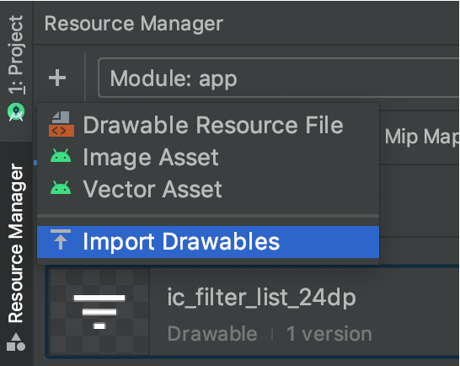Click the Android Studio icon on Project tab
The image size is (460, 366).
[16, 112]
